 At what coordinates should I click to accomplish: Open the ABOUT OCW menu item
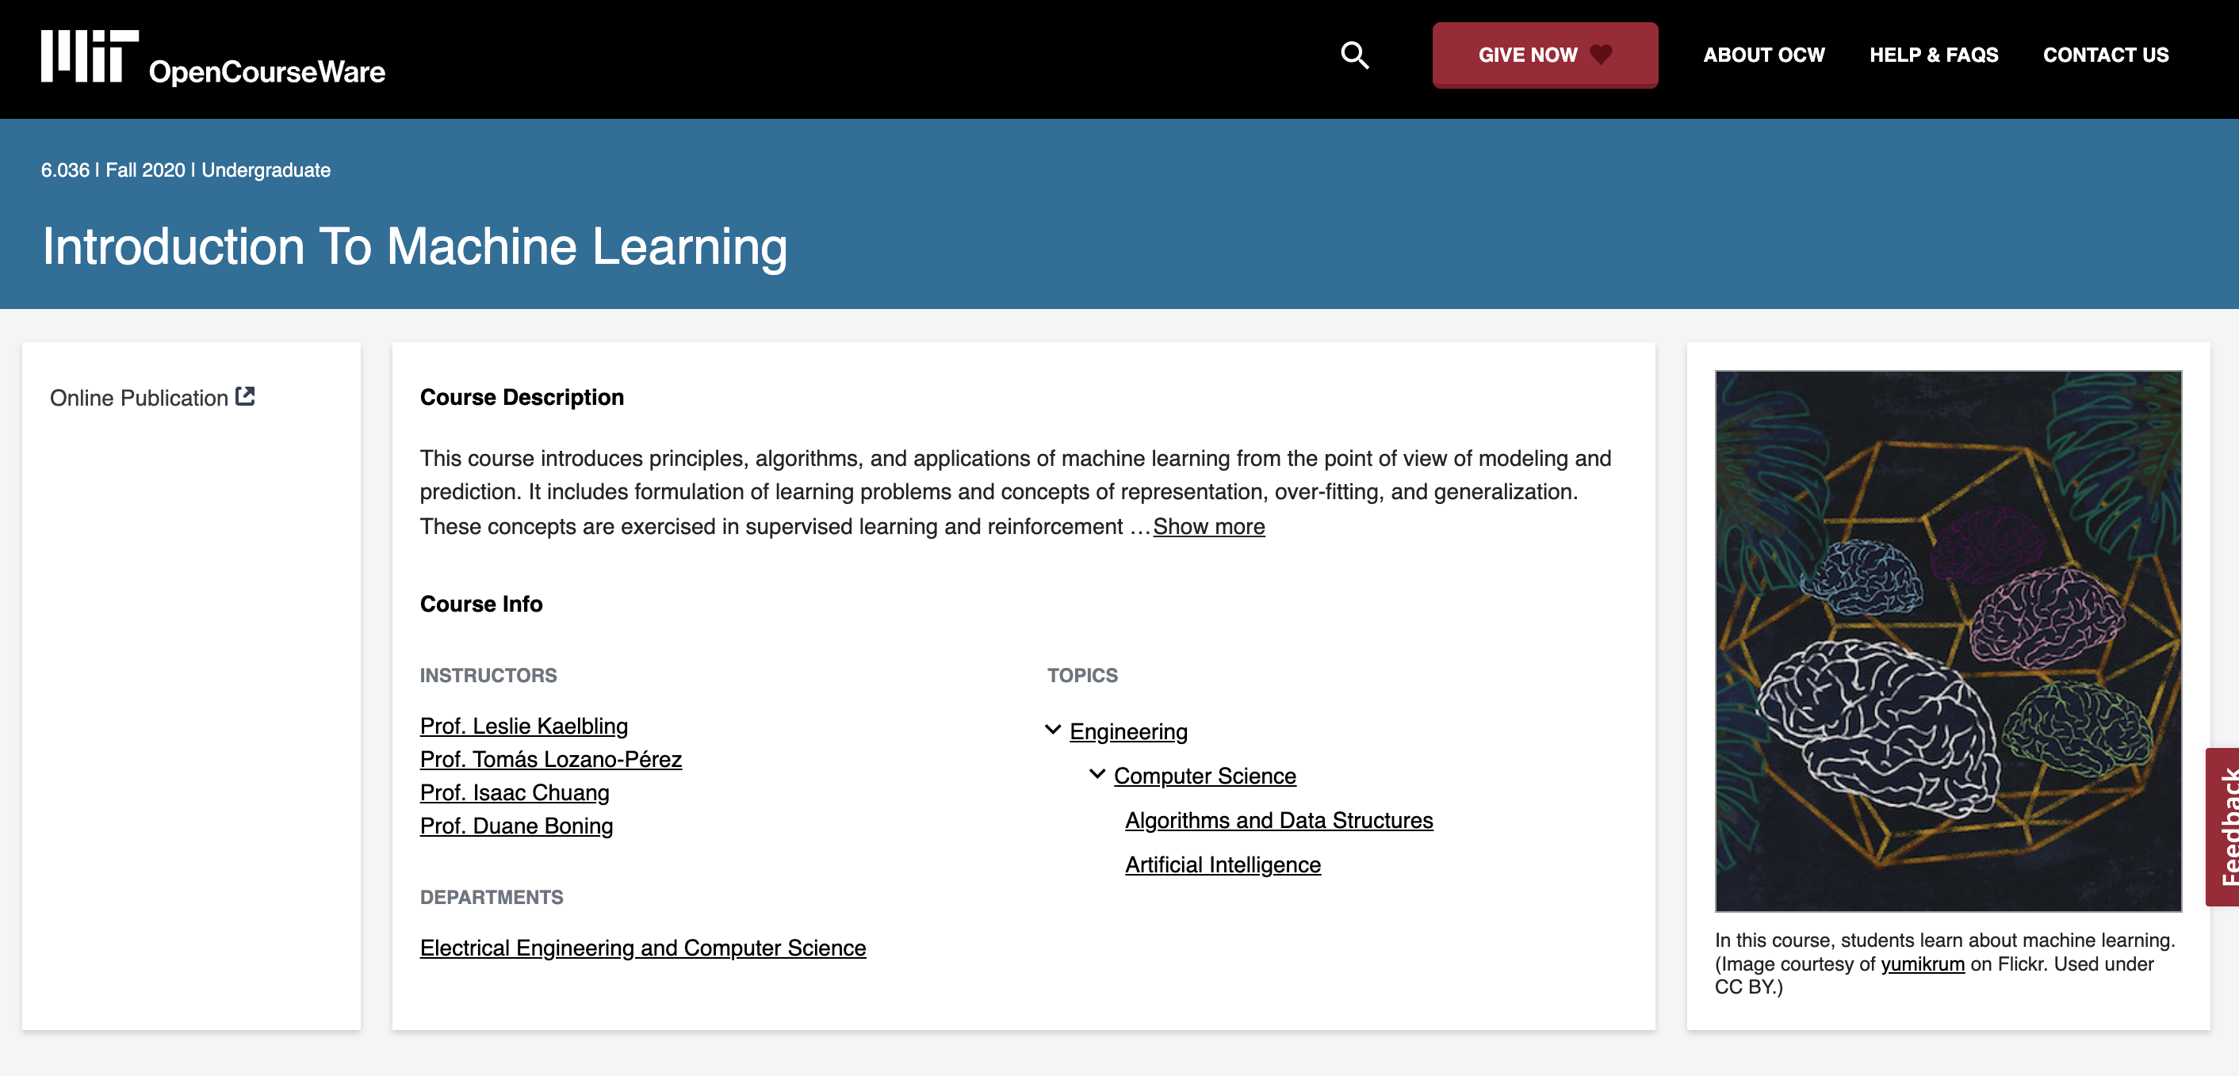pyautogui.click(x=1764, y=54)
